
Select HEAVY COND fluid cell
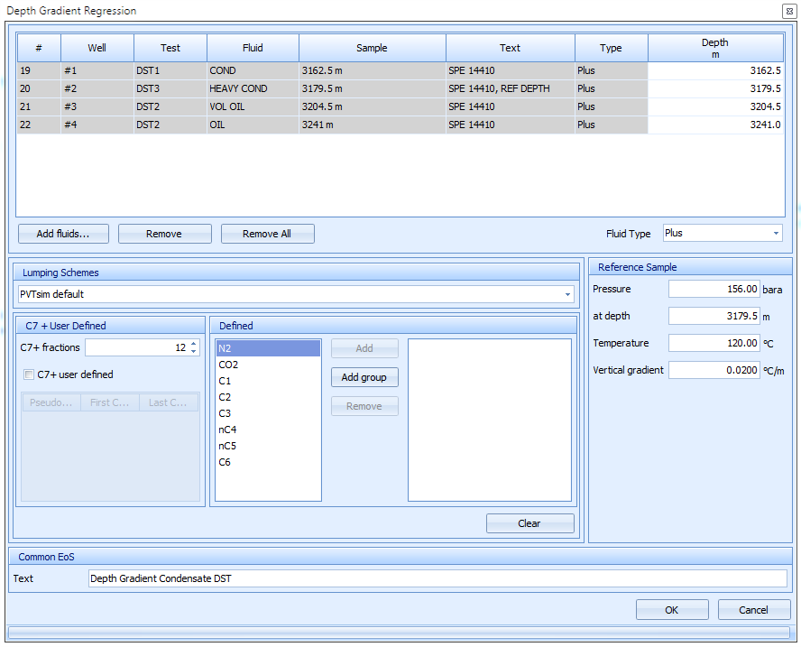pyautogui.click(x=253, y=88)
